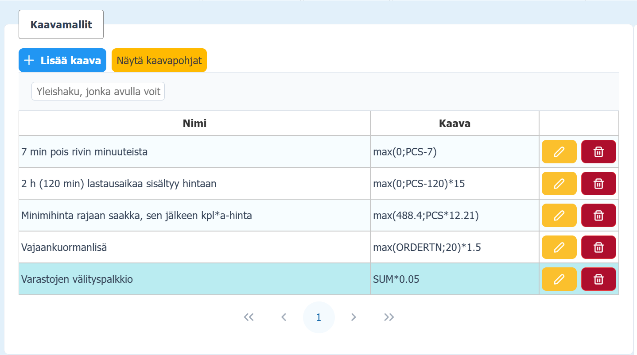This screenshot has width=637, height=355.
Task: Delete the 120 min lastausaikaa formula row
Action: (x=598, y=184)
